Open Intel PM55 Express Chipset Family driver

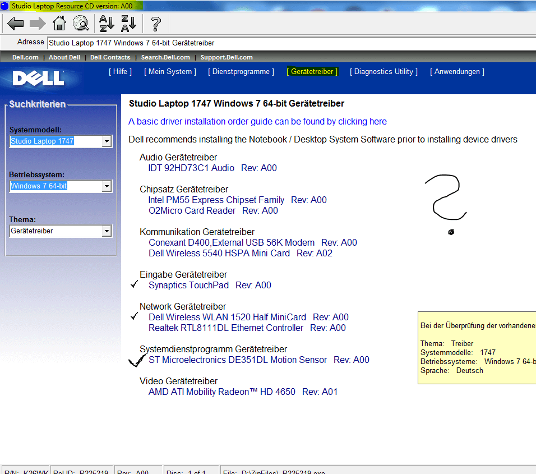(x=237, y=200)
